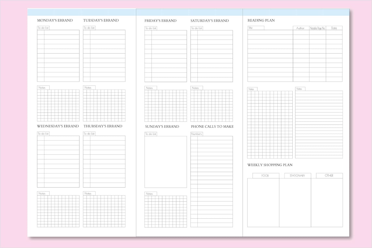Click the FRIDAY'S ERRAND heading
The width and height of the screenshot is (372, 248).
tap(160, 21)
